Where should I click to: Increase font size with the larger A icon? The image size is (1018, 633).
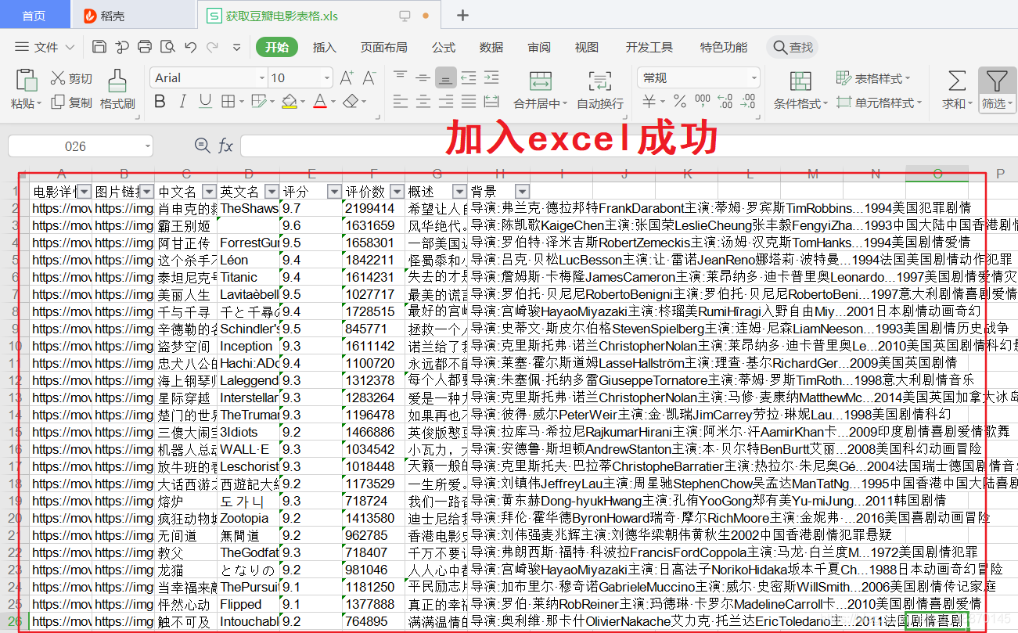(x=347, y=77)
